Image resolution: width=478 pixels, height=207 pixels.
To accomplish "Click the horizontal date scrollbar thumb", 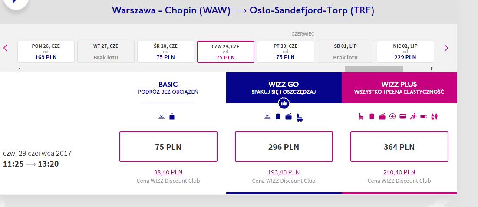I will coord(374,69).
